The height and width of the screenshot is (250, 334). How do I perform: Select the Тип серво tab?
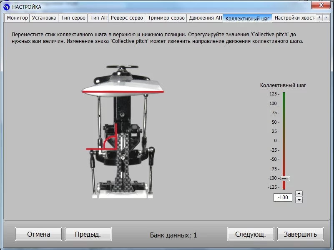tap(73, 18)
